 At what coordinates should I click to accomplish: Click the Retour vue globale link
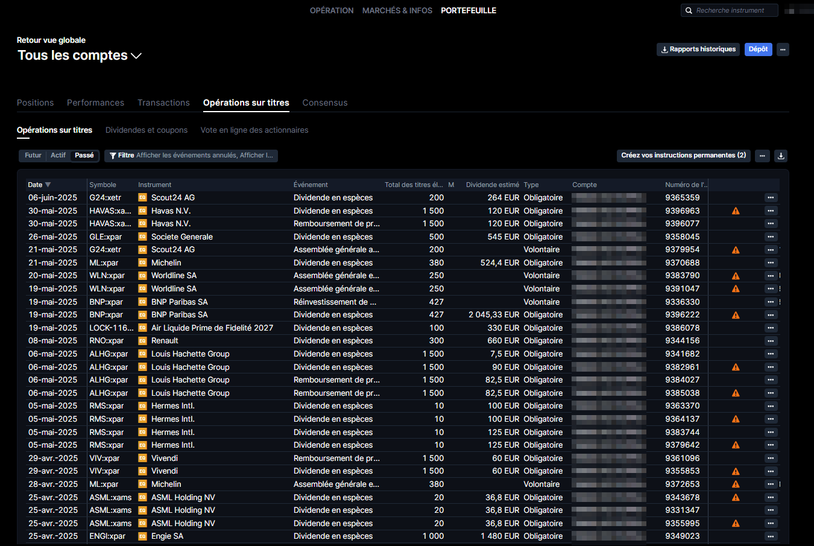[x=51, y=40]
